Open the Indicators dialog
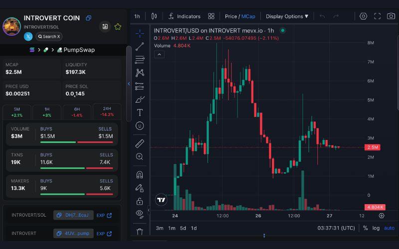399x249 pixels. pyautogui.click(x=185, y=16)
